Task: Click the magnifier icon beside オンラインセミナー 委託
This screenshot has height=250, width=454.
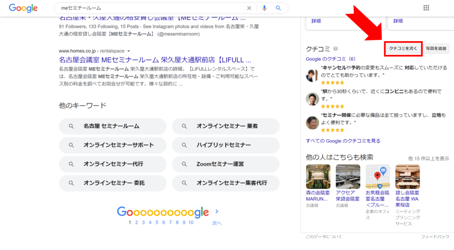Action: coord(71,183)
